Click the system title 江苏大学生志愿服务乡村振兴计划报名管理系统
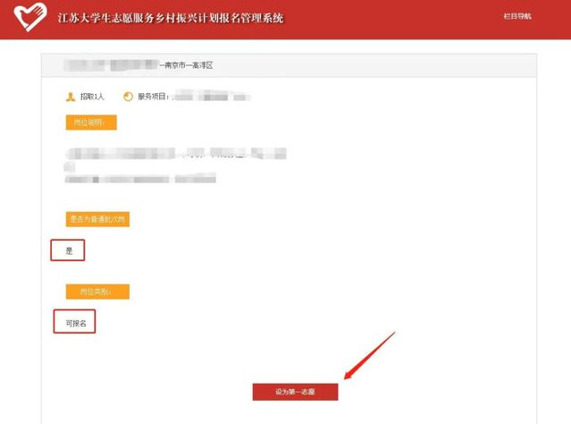The height and width of the screenshot is (424, 571). coord(170,19)
